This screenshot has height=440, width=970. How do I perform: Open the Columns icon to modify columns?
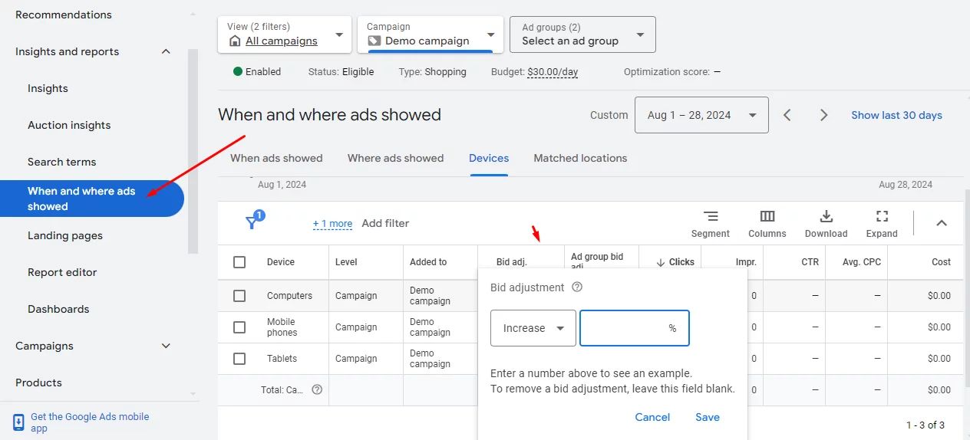pyautogui.click(x=767, y=217)
